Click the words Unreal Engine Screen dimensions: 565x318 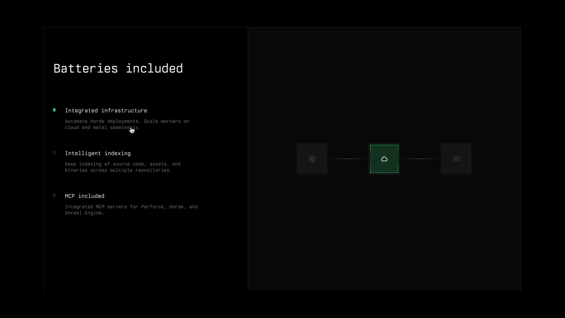[84, 213]
